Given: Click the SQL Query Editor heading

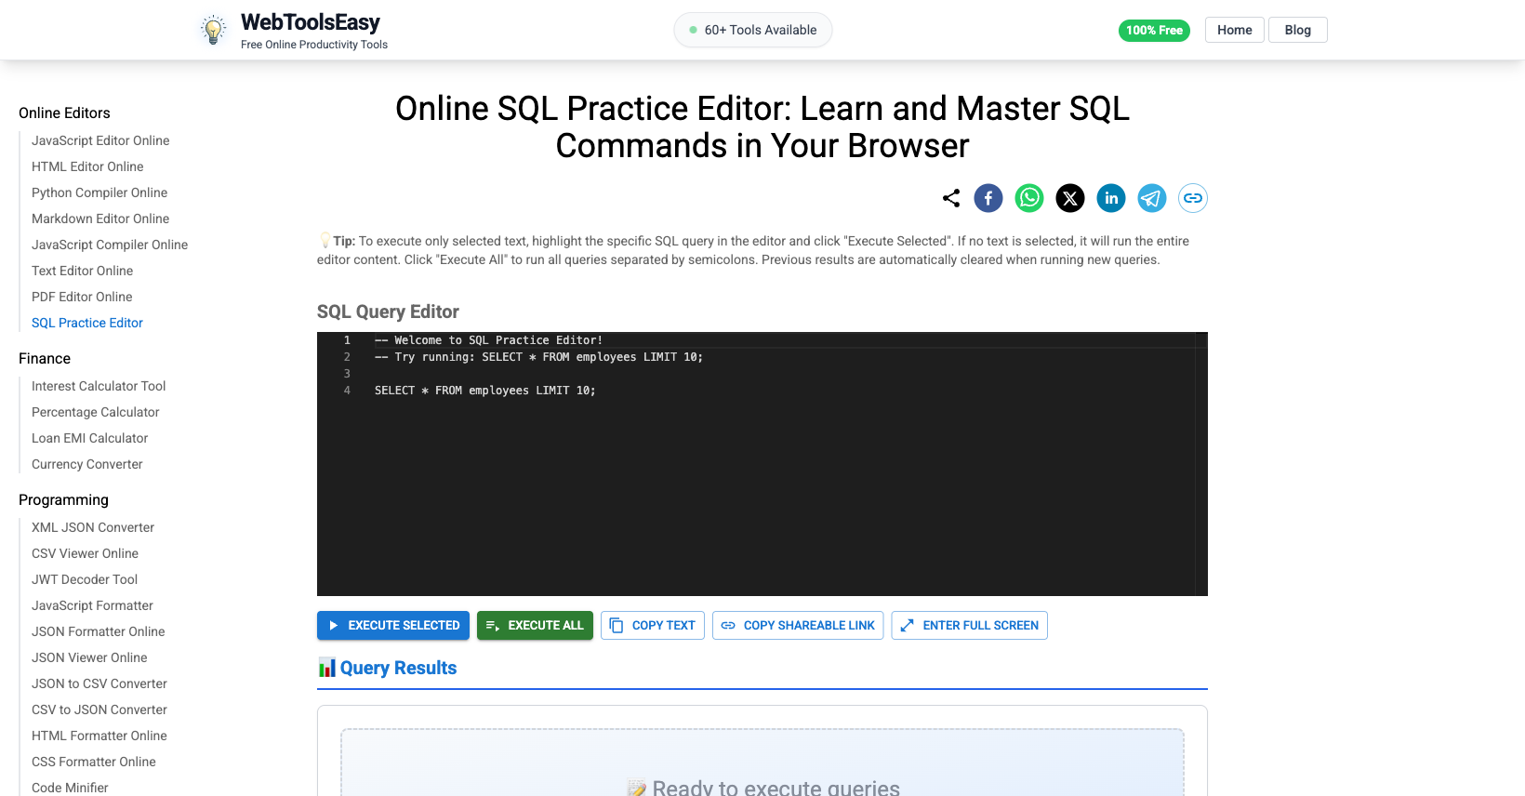Looking at the screenshot, I should pos(388,312).
